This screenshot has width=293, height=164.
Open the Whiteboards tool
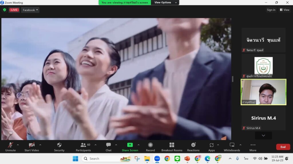pos(232,145)
